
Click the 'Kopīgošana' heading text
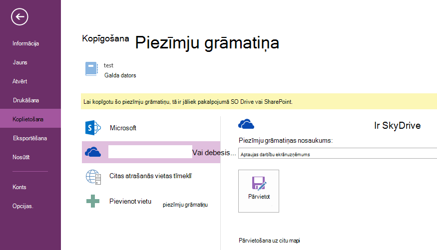click(x=105, y=39)
